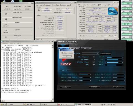Click the CPU Voltage right arrow
This screenshot has width=133, height=106.
[x=122, y=60]
